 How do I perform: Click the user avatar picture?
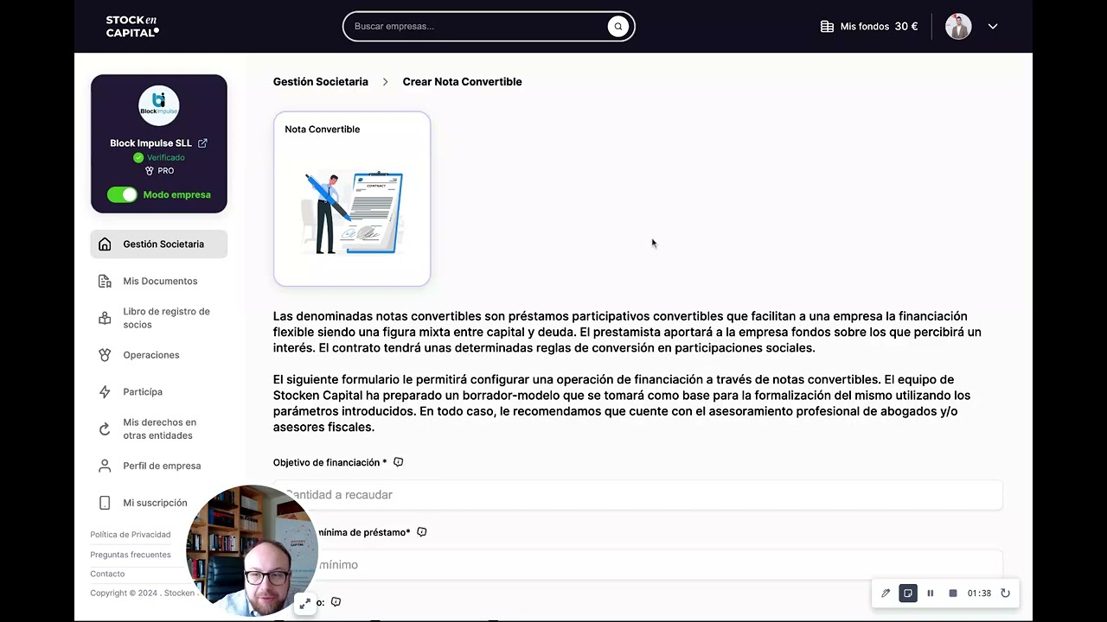pos(958,27)
